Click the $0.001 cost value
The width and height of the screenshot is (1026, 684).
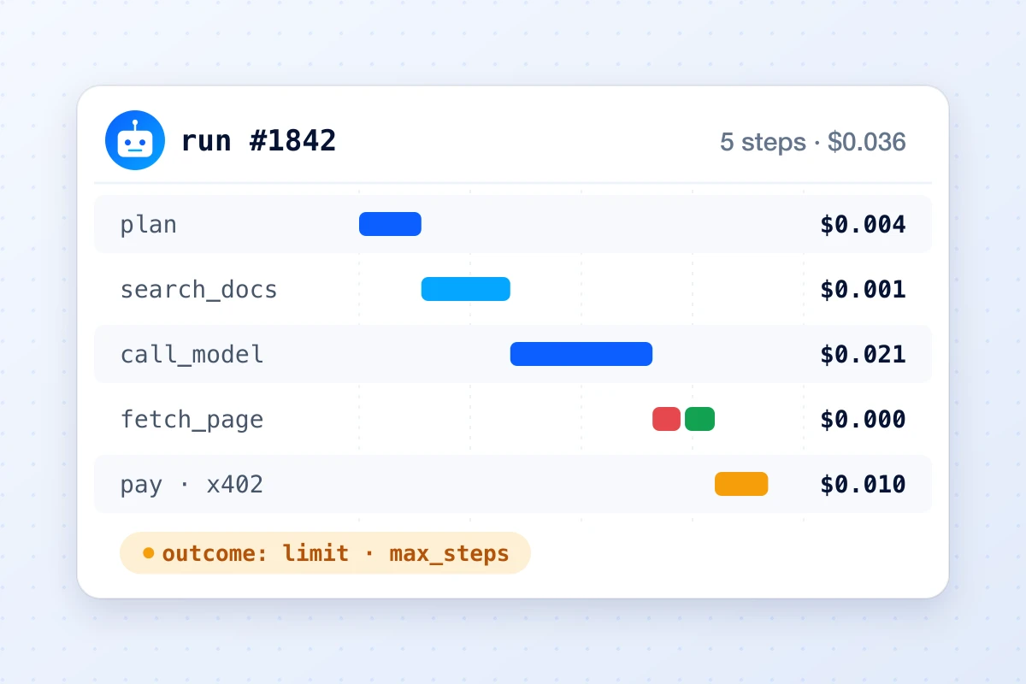[x=863, y=290]
